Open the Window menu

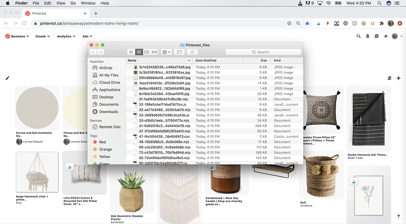(x=88, y=3)
